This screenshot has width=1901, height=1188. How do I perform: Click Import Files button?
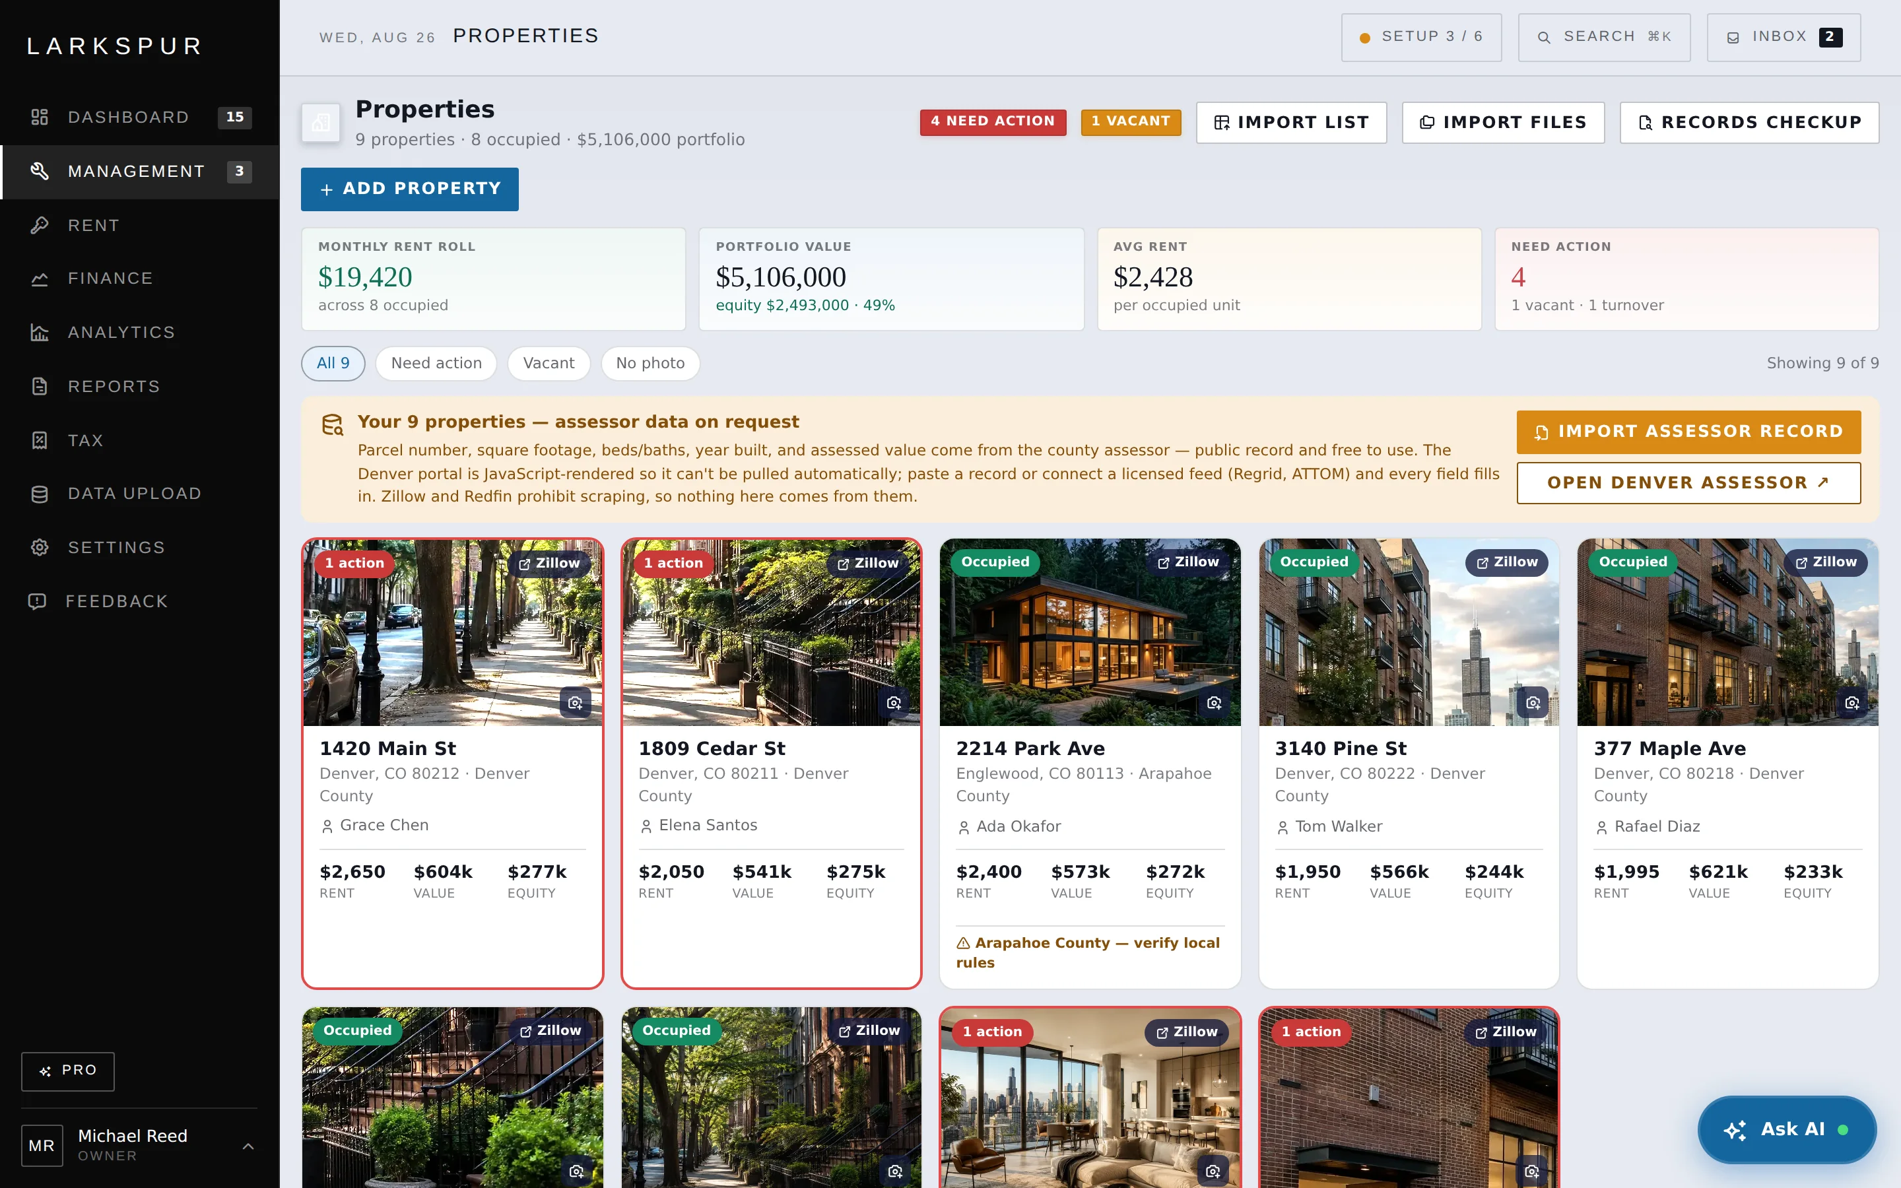1503,123
